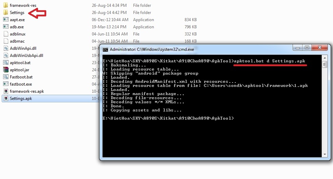This screenshot has width=333, height=179.
Task: Click the 'Baksmaling...' console output line
Action: pos(124,65)
